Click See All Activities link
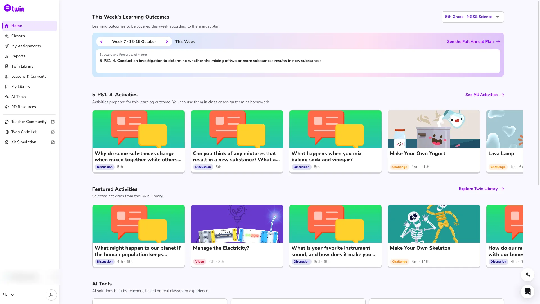Viewport: 540px width, 304px height. pyautogui.click(x=485, y=95)
